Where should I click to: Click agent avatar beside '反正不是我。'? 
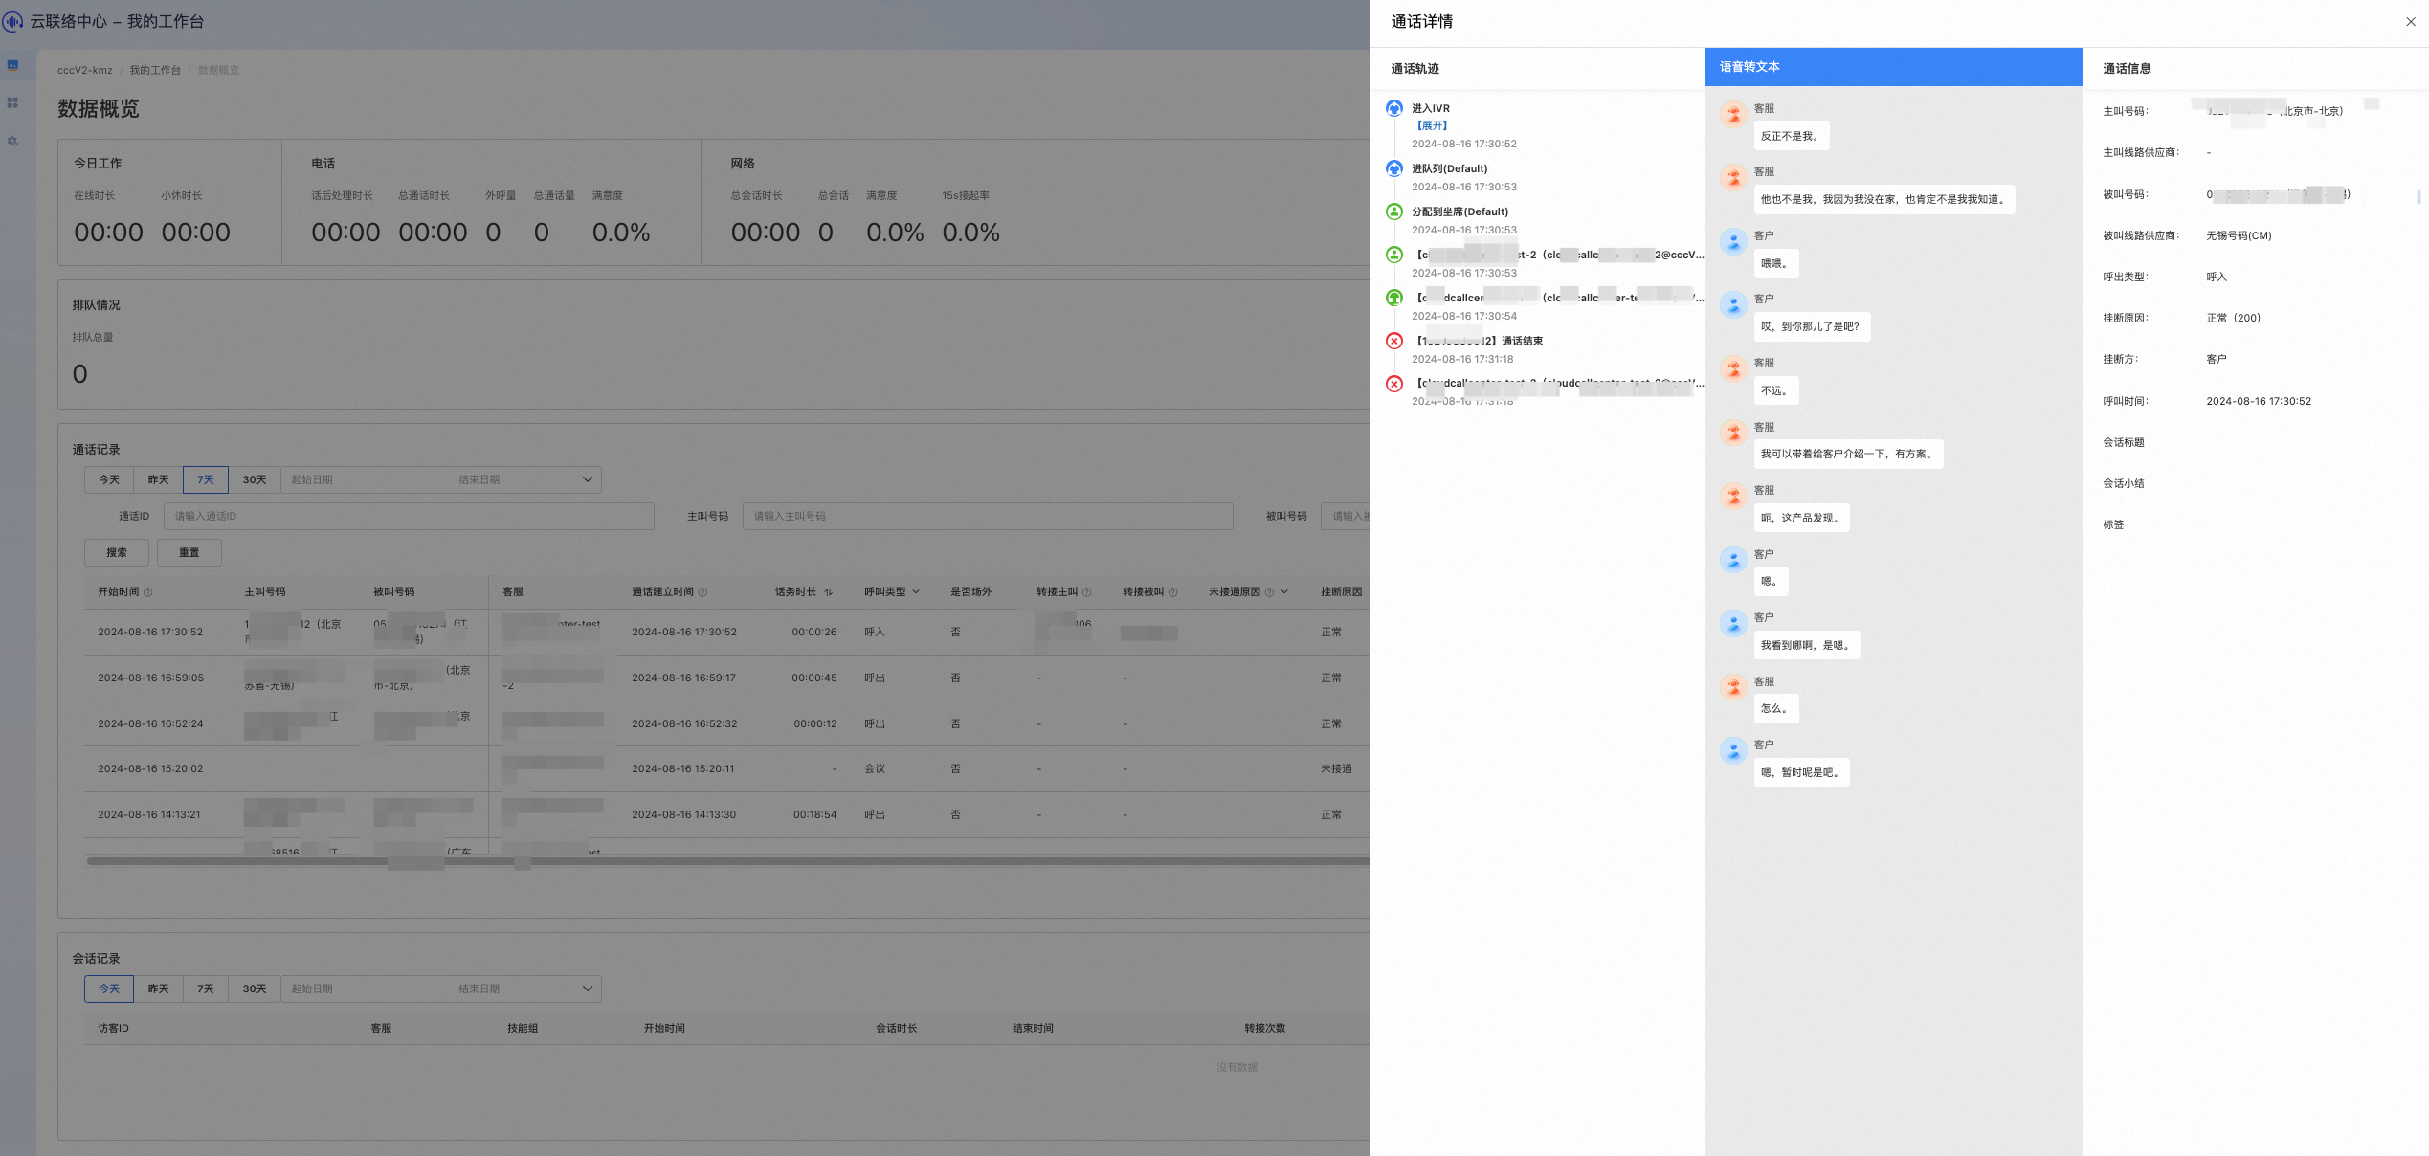coord(1733,115)
